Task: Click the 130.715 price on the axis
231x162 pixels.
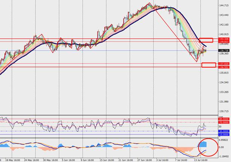Action: tap(223, 111)
